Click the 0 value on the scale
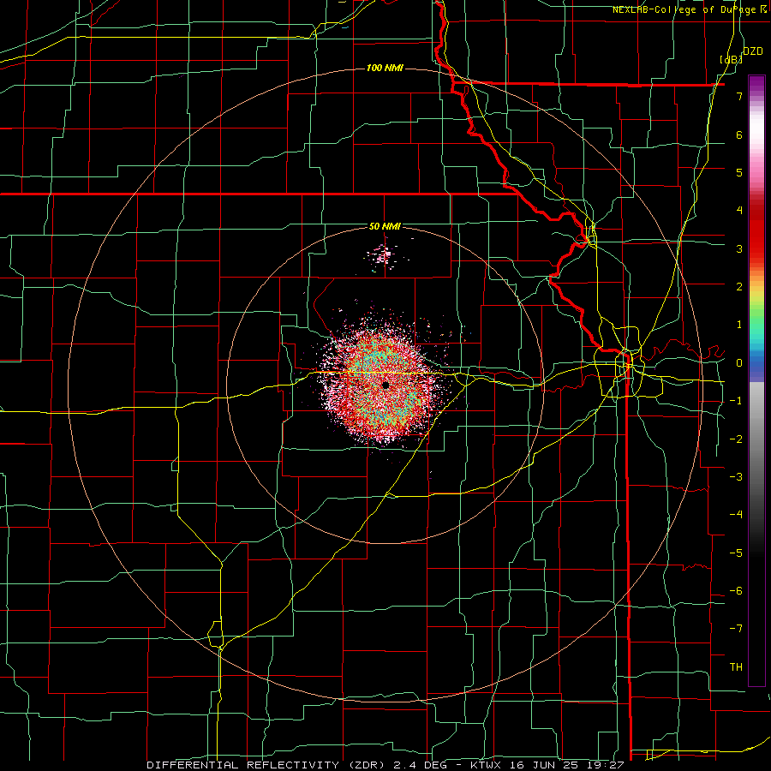The height and width of the screenshot is (771, 771). click(739, 363)
